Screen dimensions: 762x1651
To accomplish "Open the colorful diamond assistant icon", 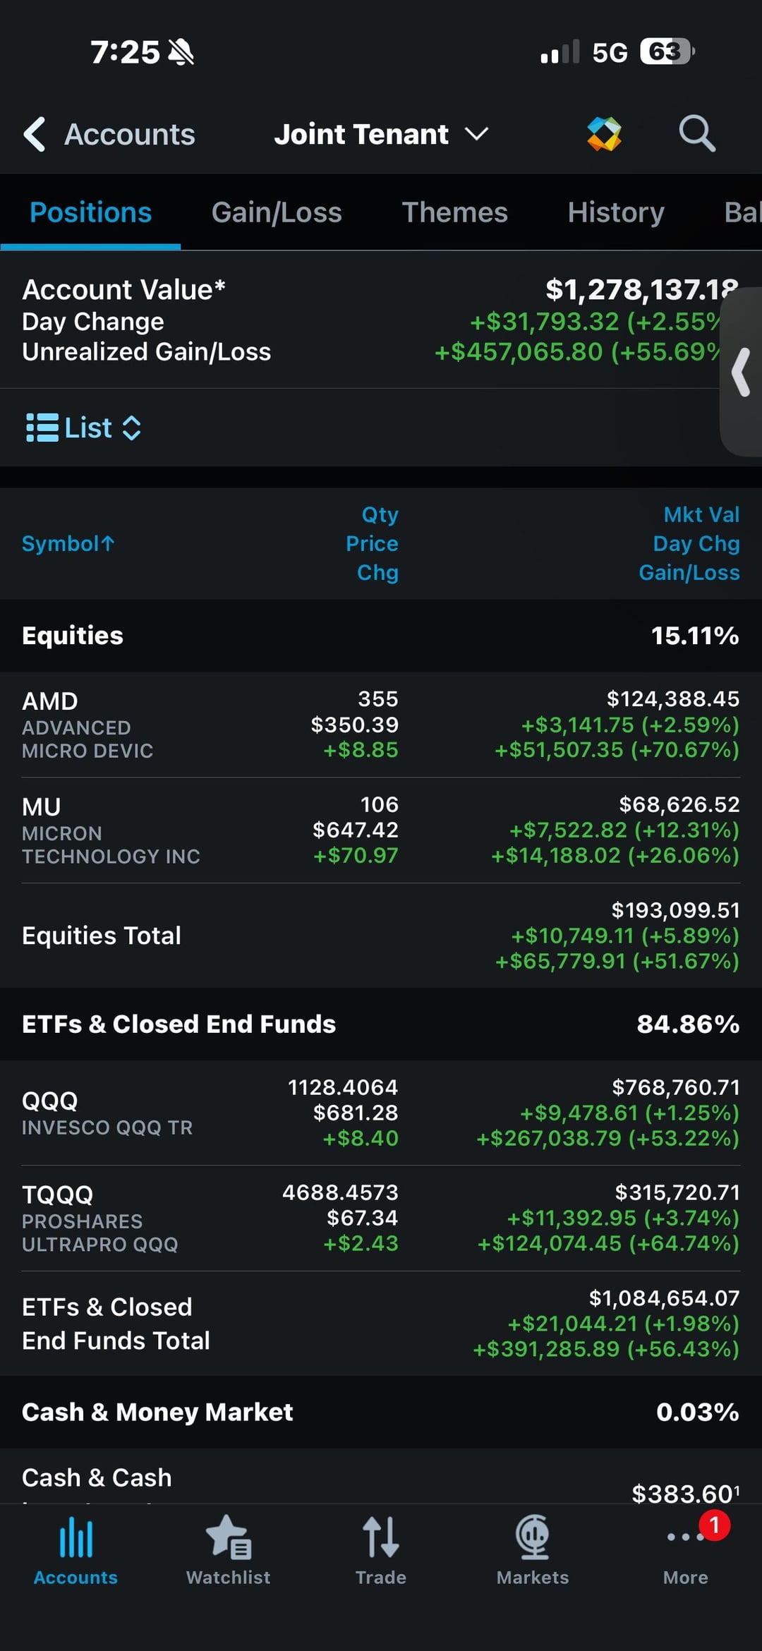I will [605, 133].
